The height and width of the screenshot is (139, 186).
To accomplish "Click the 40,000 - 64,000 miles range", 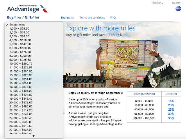I will click(144, 109).
